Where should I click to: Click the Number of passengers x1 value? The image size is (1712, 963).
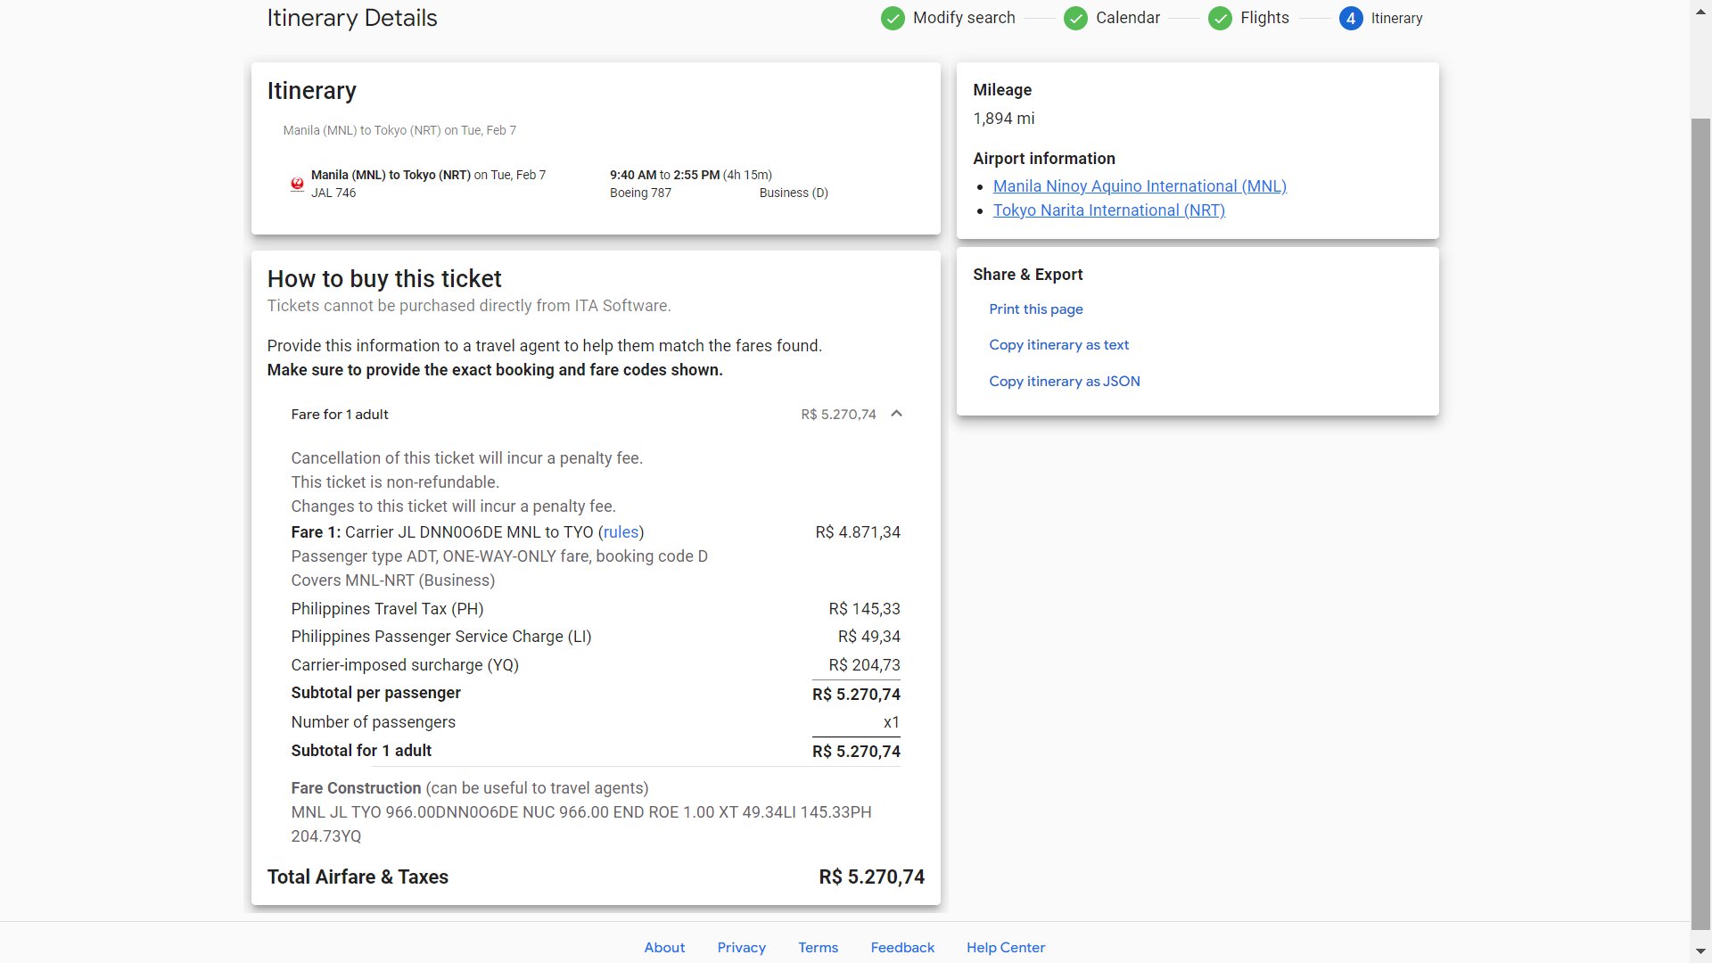(x=891, y=722)
